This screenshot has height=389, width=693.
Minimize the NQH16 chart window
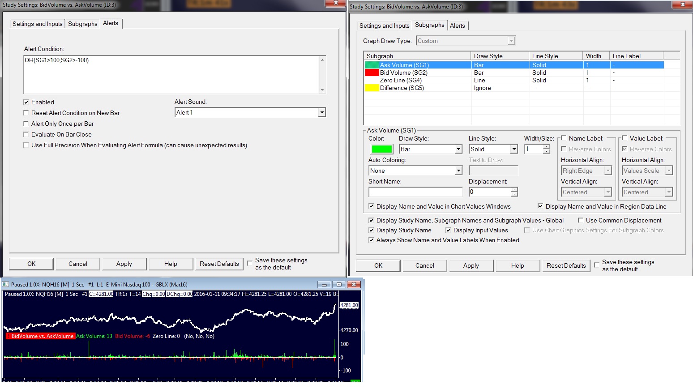point(324,284)
